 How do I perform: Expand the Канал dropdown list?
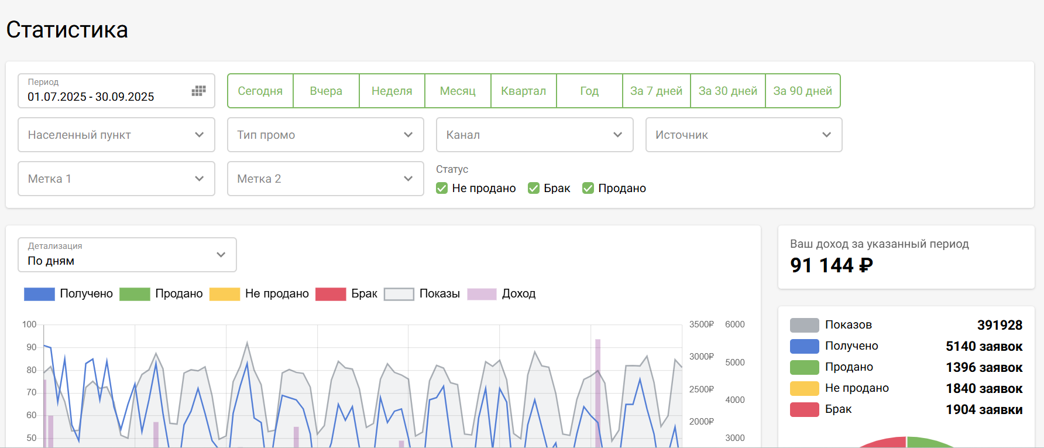coord(534,135)
